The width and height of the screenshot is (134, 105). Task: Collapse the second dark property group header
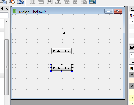(x=132, y=86)
